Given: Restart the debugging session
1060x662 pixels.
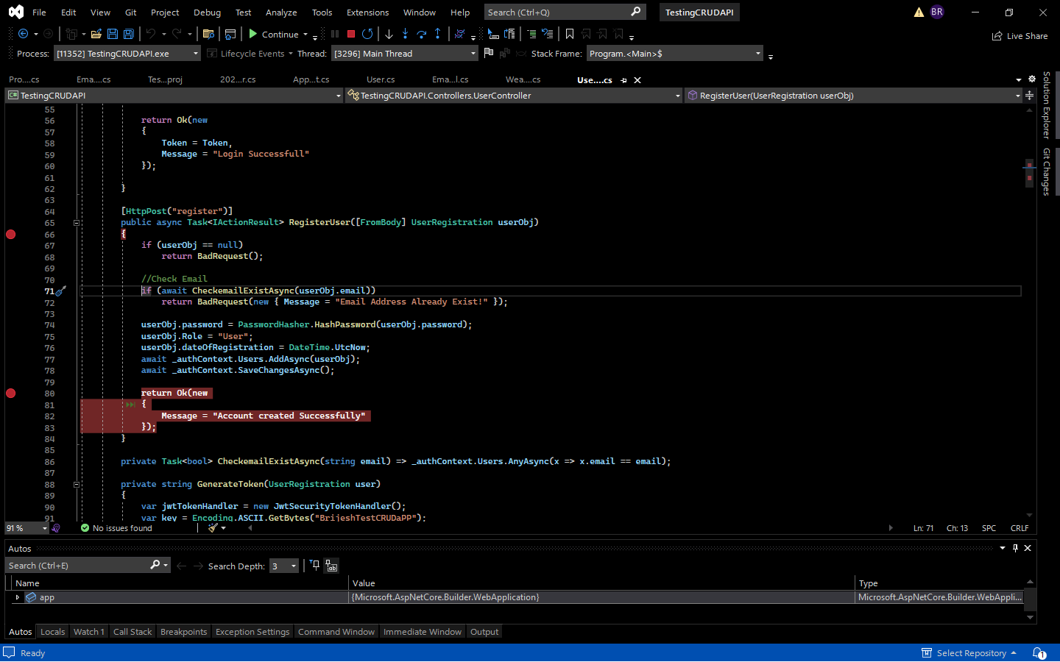Looking at the screenshot, I should tap(367, 34).
